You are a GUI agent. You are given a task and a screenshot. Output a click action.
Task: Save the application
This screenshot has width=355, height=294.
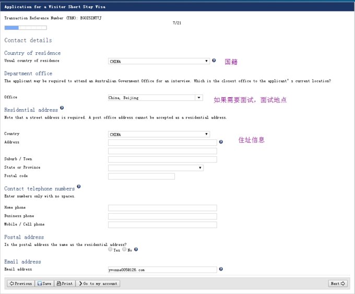click(x=44, y=284)
